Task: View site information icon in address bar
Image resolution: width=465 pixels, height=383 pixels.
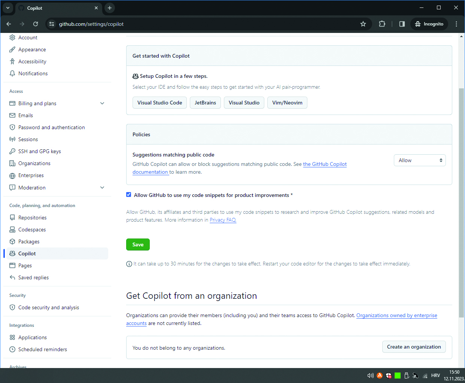Action: pyautogui.click(x=52, y=24)
